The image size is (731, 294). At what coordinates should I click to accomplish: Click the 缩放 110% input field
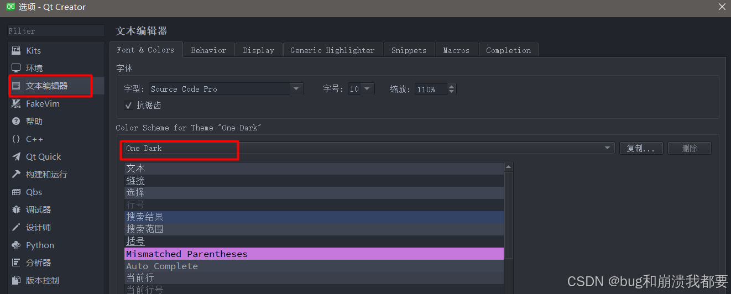[x=430, y=89]
